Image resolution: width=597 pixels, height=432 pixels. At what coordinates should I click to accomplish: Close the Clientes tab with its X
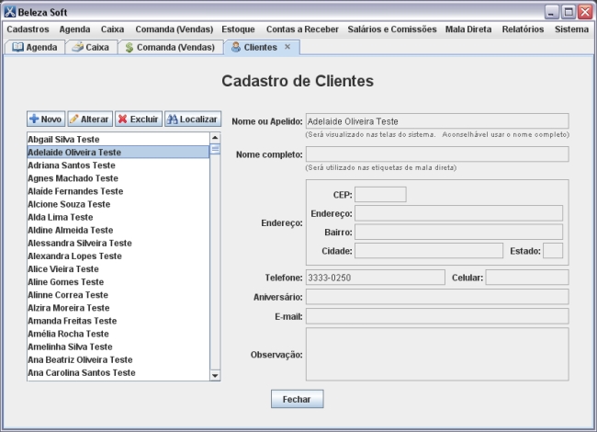click(x=287, y=47)
